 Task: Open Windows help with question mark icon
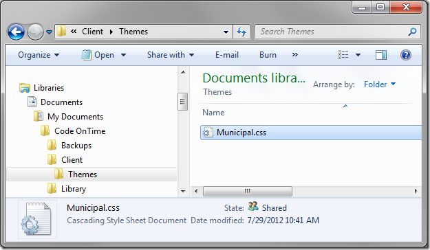click(406, 55)
